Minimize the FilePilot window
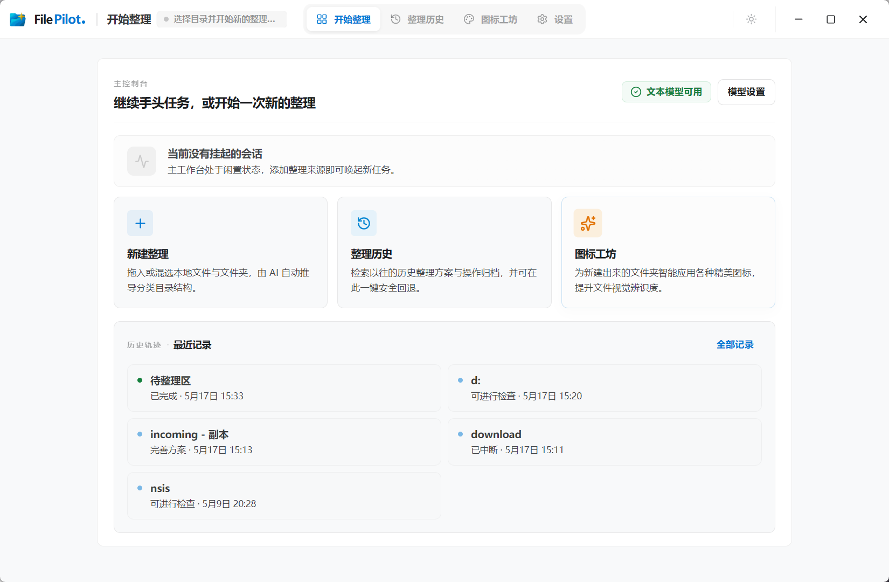889x582 pixels. pos(798,19)
